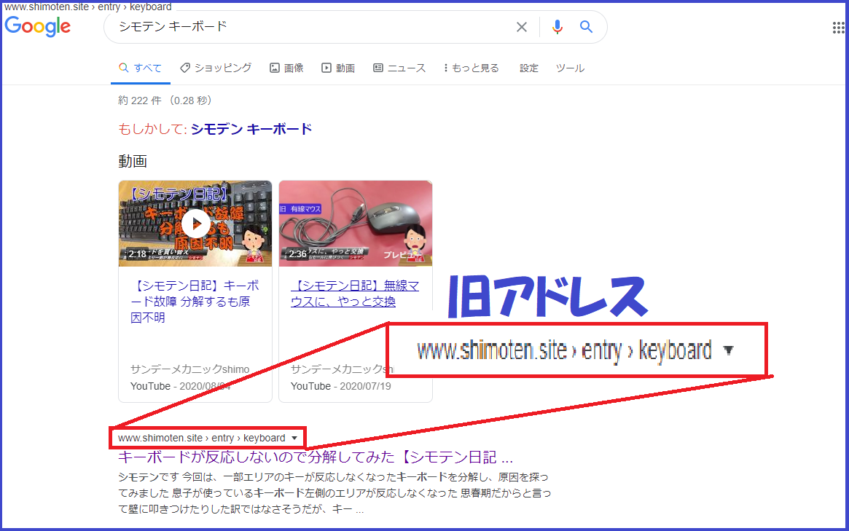Click the suggested search シモデン キーボード

pyautogui.click(x=251, y=130)
